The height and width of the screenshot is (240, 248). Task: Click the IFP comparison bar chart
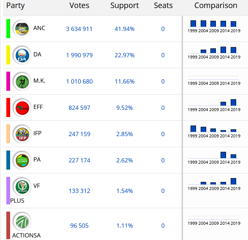coord(214,132)
